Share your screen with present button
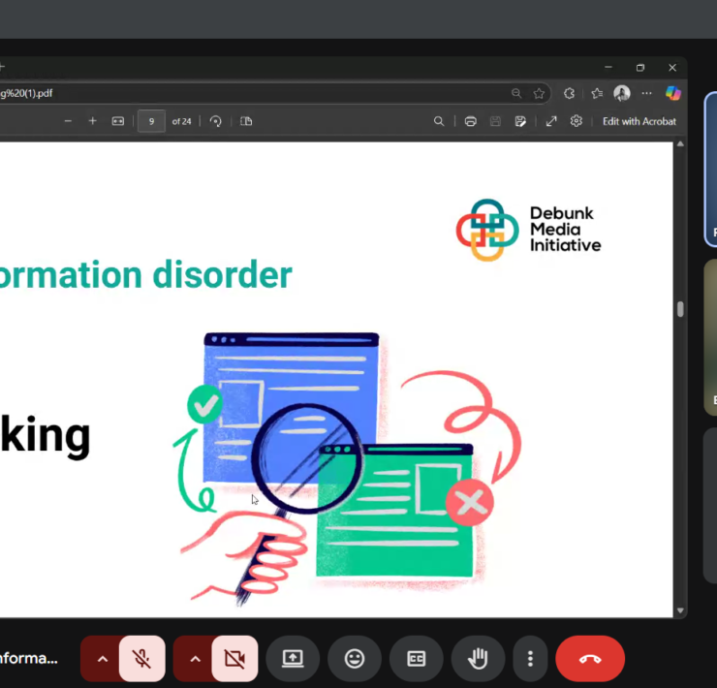Image resolution: width=717 pixels, height=688 pixels. point(293,659)
